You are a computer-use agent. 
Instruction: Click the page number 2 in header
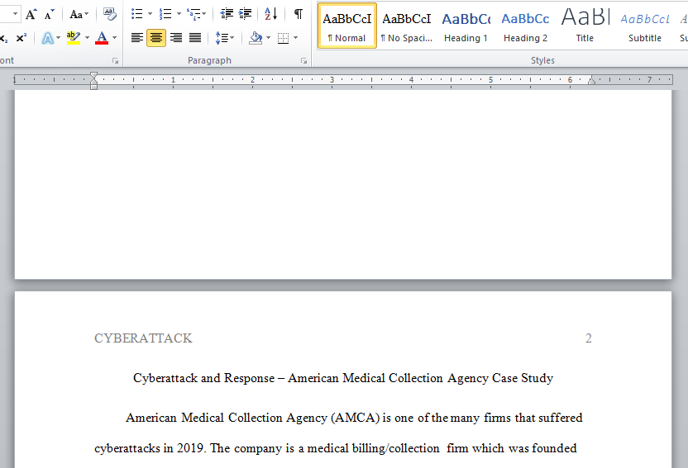tap(589, 338)
